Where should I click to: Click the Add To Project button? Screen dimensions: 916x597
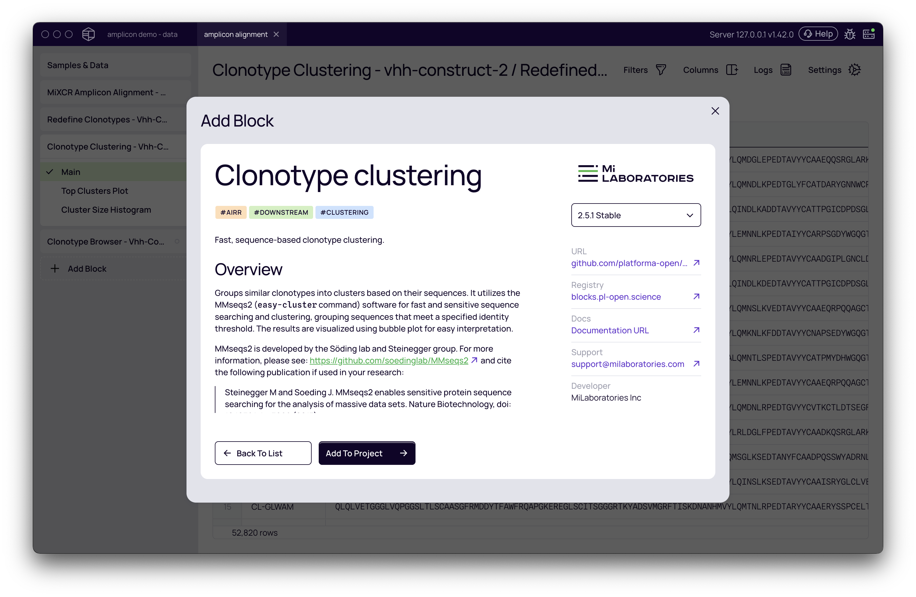tap(367, 453)
